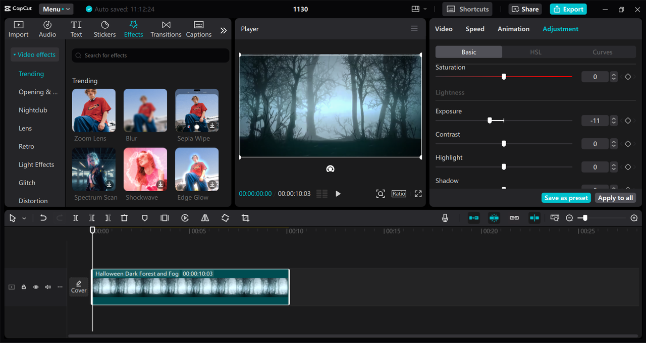The image size is (646, 343).
Task: Split the clip at the playhead
Action: (x=76, y=218)
